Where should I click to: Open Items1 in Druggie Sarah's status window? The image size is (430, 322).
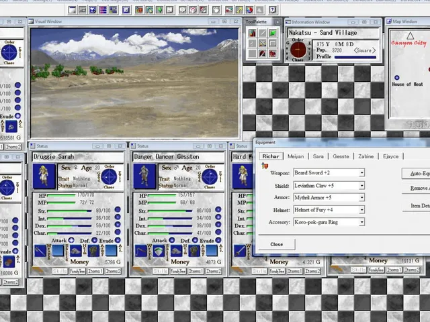coord(95,271)
